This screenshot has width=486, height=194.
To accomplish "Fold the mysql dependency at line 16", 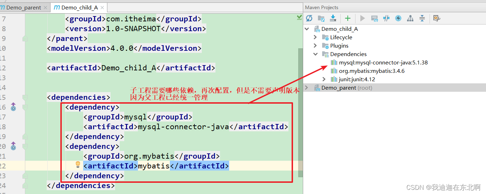I will coord(25,107).
